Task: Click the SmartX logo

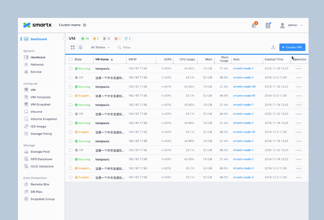Action: tap(37, 25)
